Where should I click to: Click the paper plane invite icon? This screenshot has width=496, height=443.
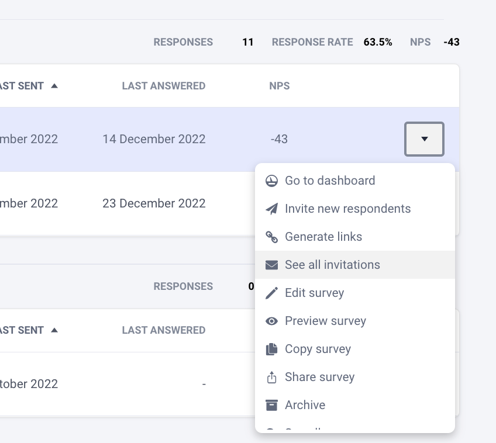[x=271, y=209]
